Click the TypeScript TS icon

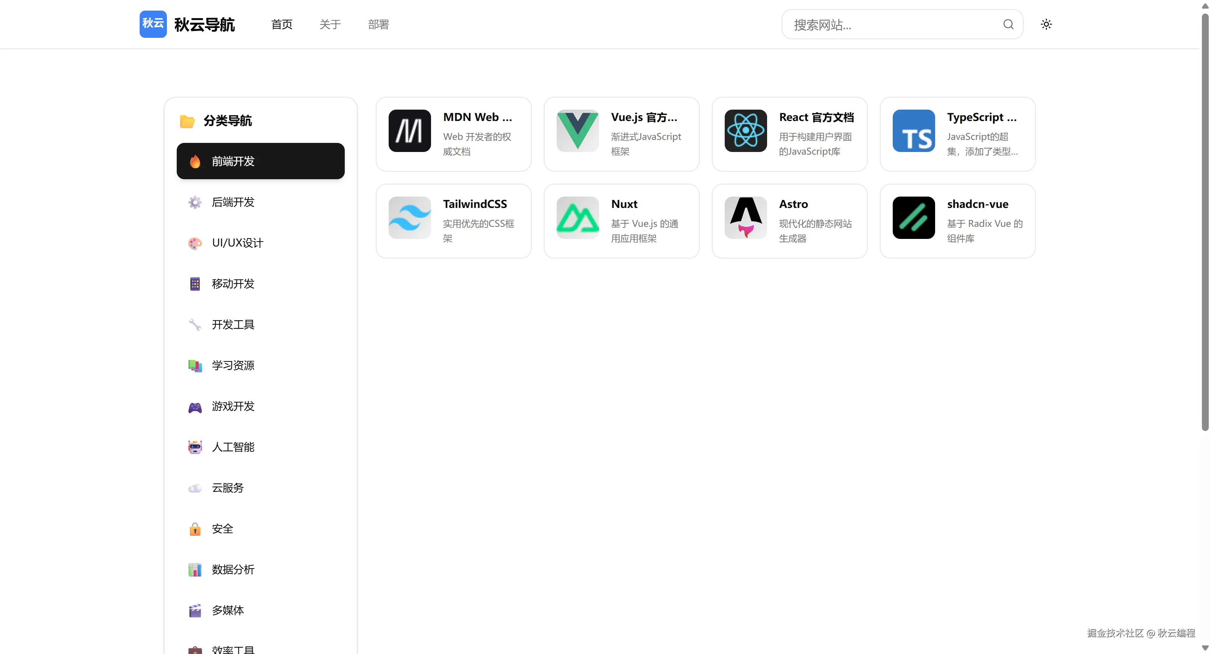(x=914, y=130)
